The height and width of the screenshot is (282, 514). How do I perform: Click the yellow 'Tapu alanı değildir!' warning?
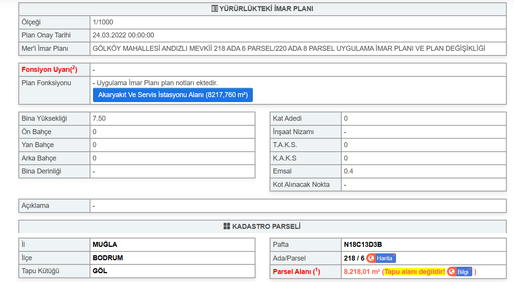click(414, 272)
